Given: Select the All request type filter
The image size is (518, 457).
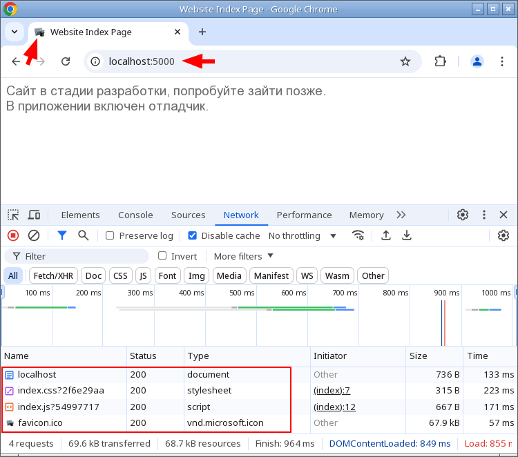Looking at the screenshot, I should pos(13,275).
